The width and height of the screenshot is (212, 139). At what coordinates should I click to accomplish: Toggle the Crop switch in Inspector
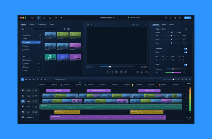(186, 53)
